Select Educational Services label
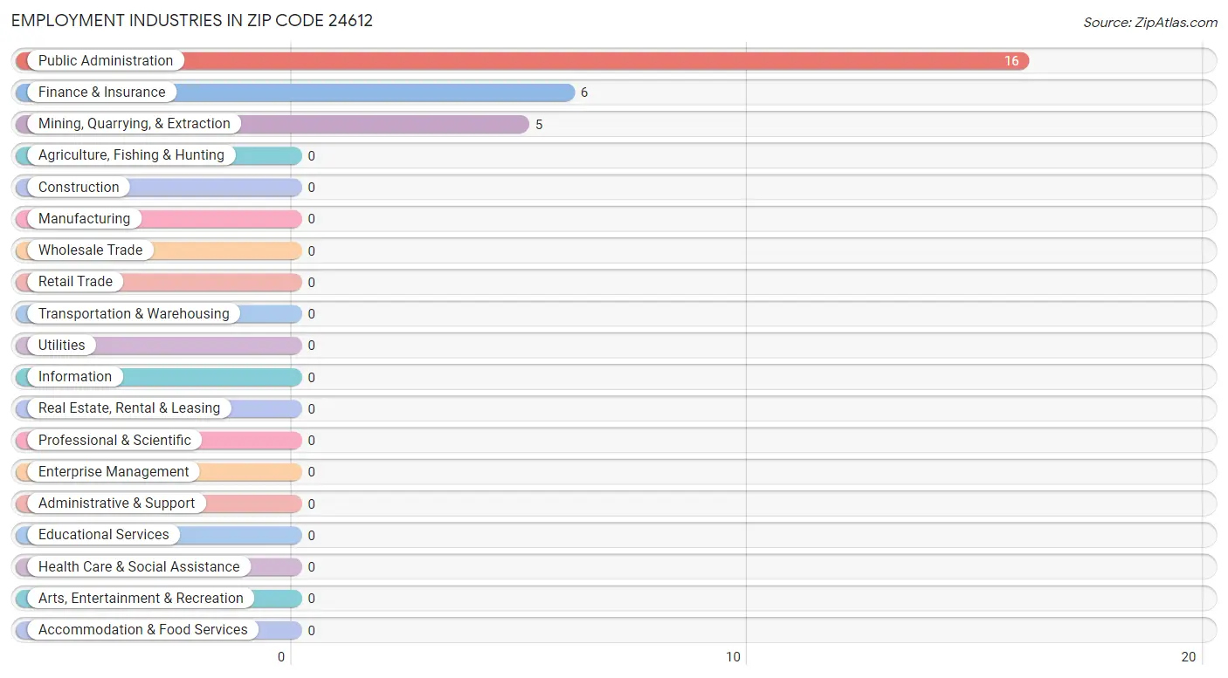 pos(104,535)
